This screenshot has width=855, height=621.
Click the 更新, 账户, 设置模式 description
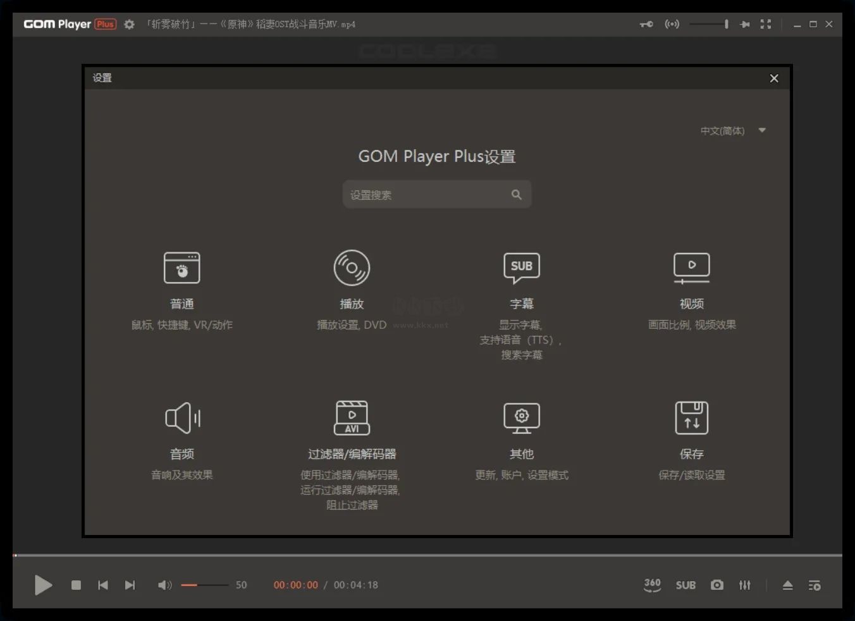click(522, 475)
